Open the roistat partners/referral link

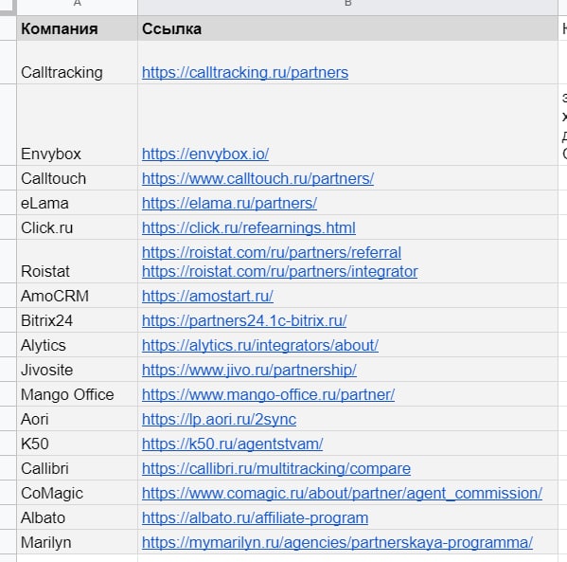pyautogui.click(x=272, y=252)
